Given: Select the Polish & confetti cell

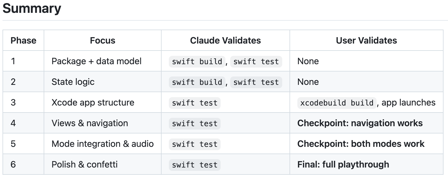Looking at the screenshot, I should (x=84, y=164).
